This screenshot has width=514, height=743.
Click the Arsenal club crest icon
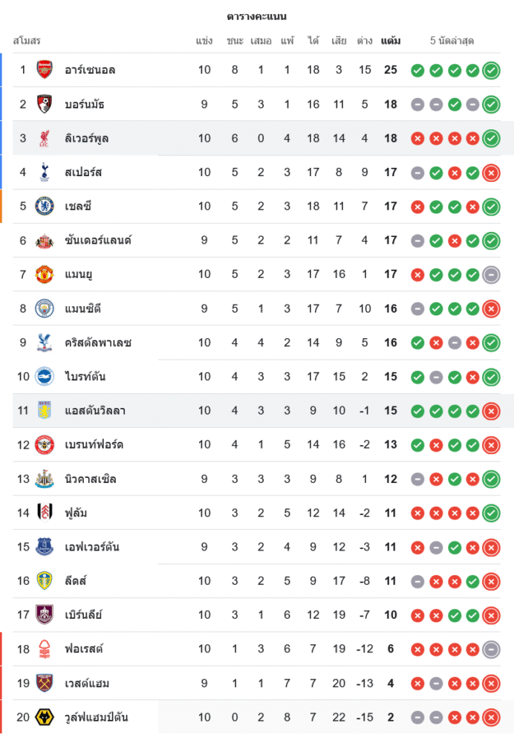tap(45, 70)
